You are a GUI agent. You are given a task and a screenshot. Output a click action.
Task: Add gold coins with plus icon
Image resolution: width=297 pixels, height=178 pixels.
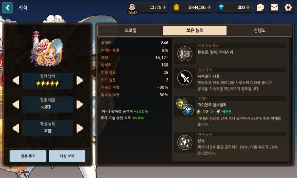[209, 7]
